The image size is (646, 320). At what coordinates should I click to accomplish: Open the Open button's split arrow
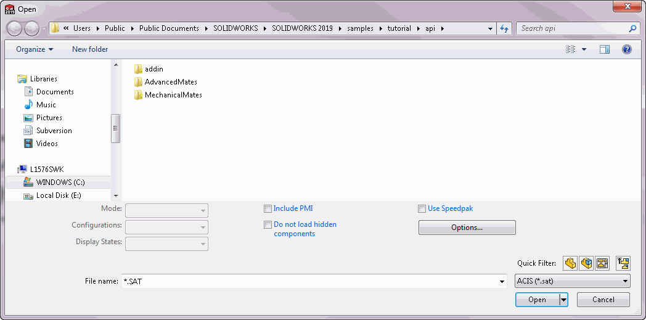[x=563, y=300]
